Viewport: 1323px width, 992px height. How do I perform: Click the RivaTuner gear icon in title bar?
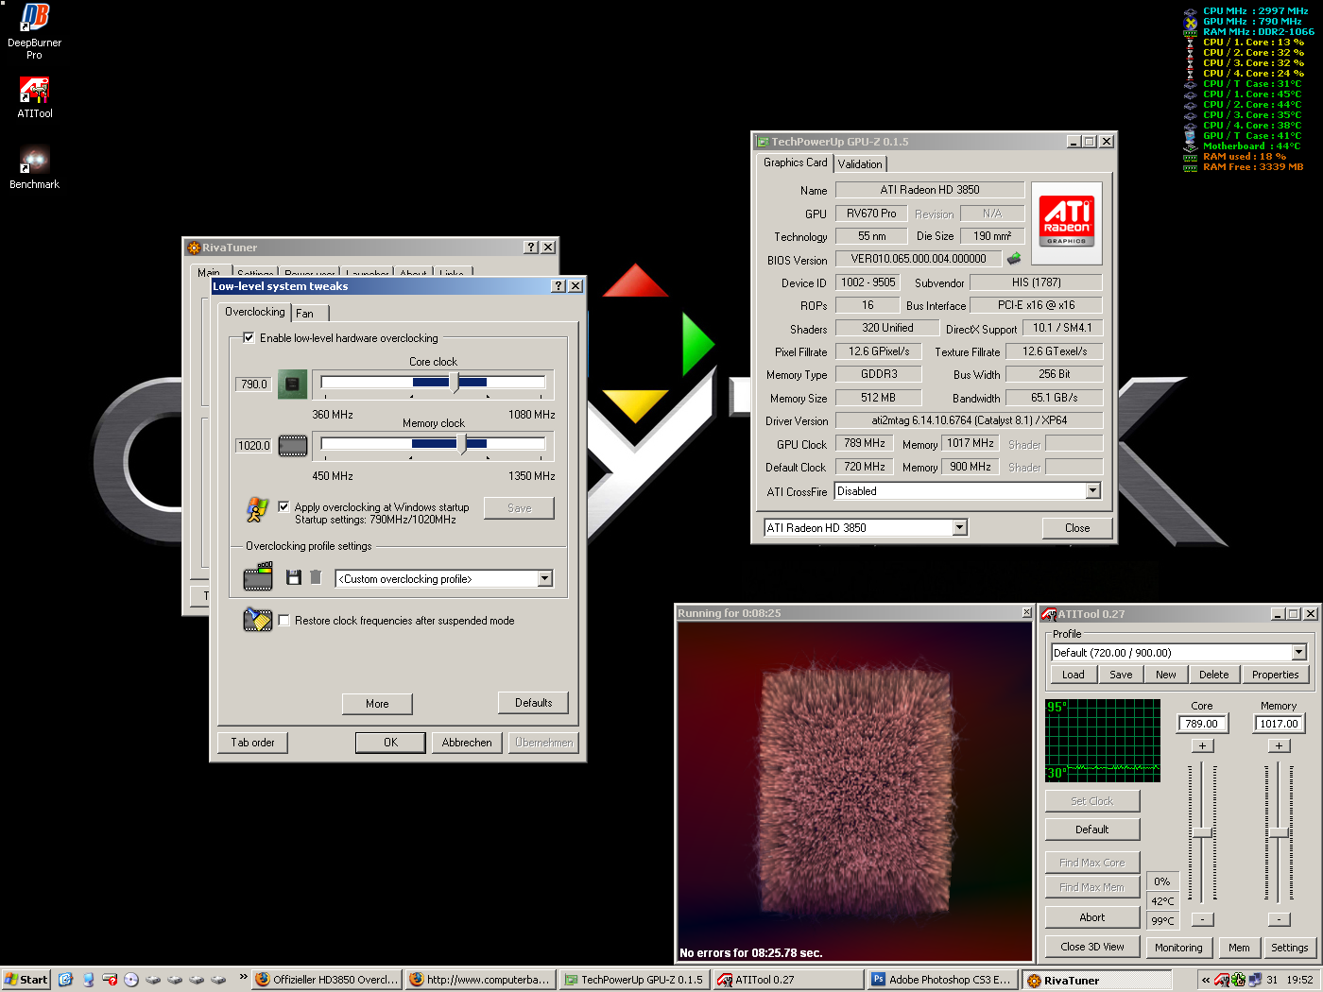[x=194, y=248]
